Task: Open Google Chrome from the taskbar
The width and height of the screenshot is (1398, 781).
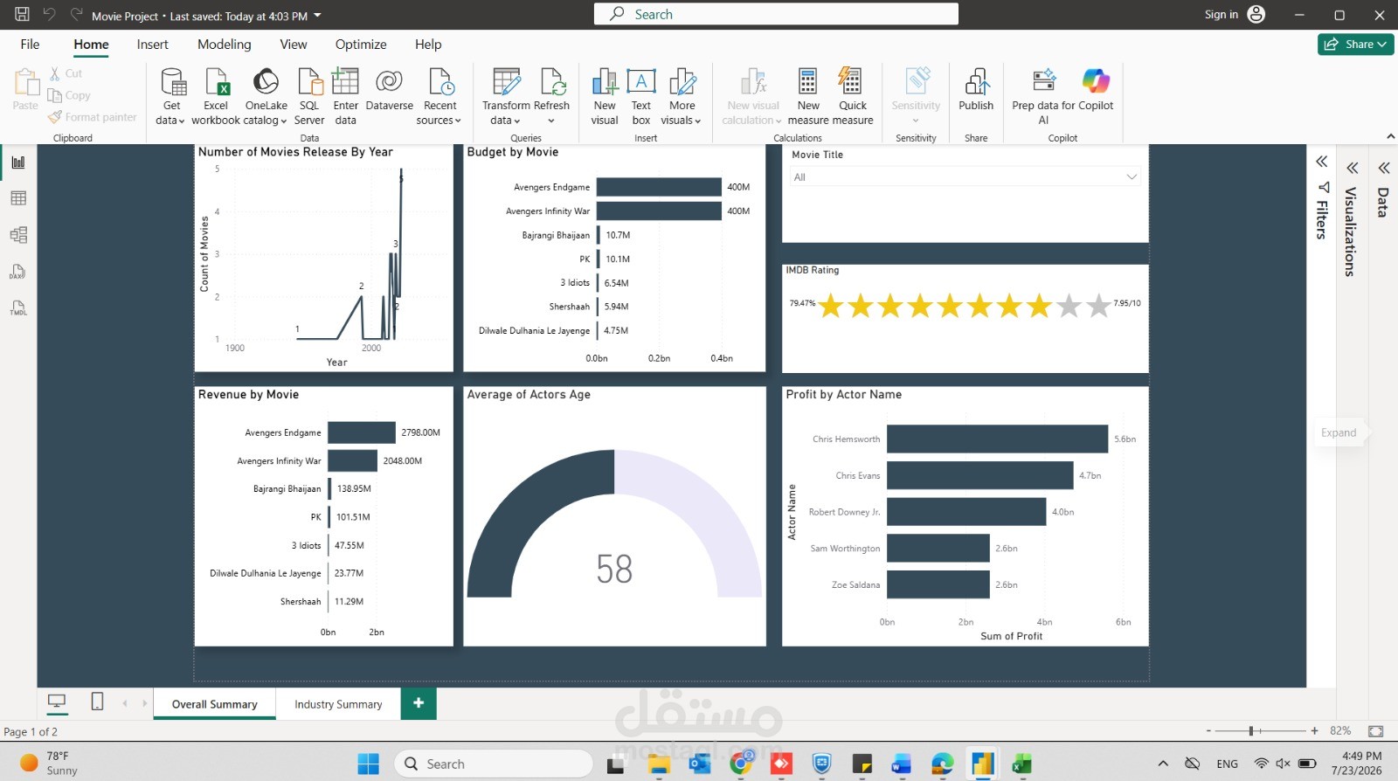Action: [x=741, y=764]
